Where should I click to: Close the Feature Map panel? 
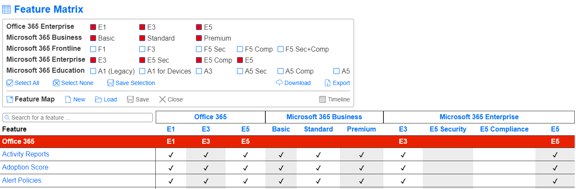[x=171, y=99]
